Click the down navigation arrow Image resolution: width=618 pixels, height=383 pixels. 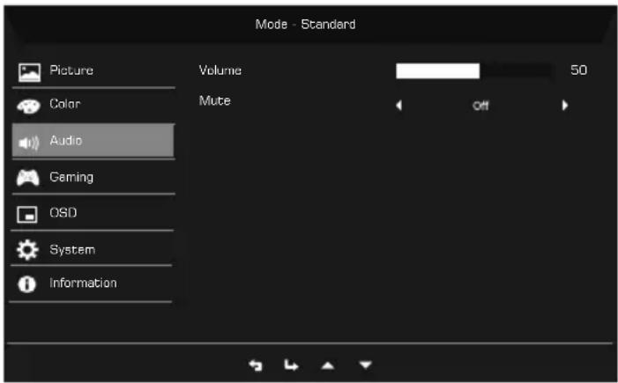click(365, 365)
